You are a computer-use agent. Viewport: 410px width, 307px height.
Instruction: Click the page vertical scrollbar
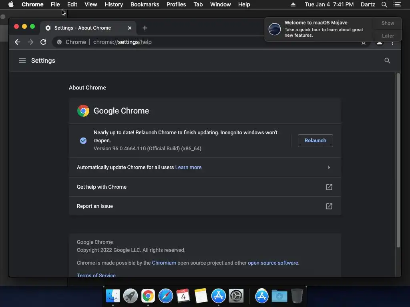(x=398, y=160)
